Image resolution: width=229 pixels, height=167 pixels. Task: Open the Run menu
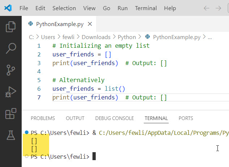[x=122, y=8]
